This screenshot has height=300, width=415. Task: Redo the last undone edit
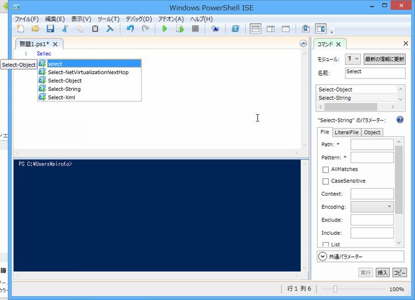click(145, 29)
